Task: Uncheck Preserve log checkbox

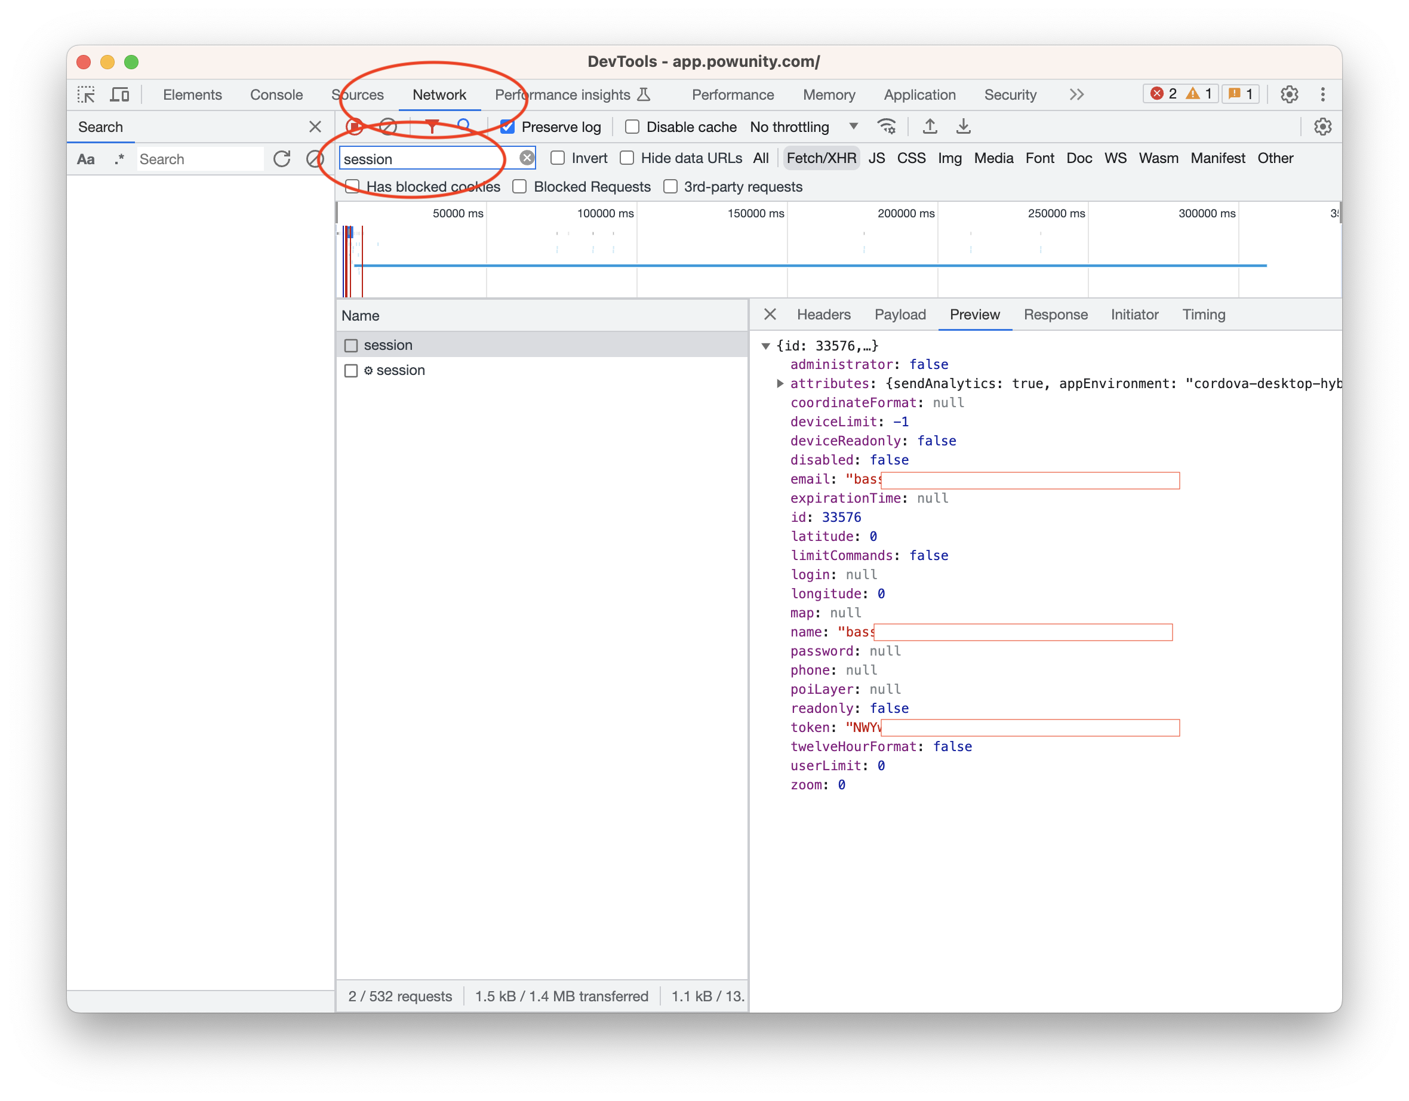Action: click(x=507, y=127)
